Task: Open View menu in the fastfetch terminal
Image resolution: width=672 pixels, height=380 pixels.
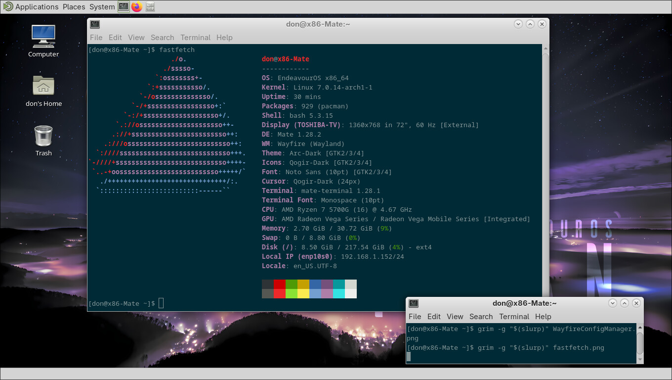Action: pyautogui.click(x=136, y=38)
